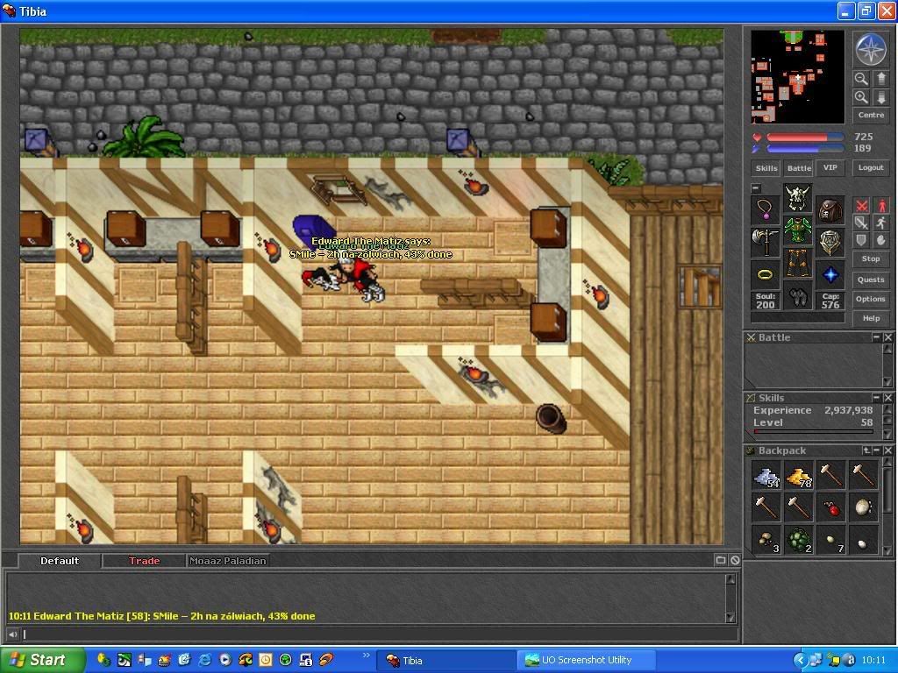
Task: Click ignore list button in chat bar
Action: [x=735, y=560]
